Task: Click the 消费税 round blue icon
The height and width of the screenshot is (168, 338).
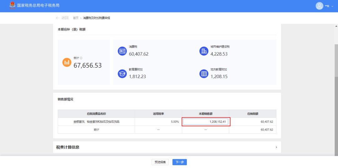Action: (122, 51)
